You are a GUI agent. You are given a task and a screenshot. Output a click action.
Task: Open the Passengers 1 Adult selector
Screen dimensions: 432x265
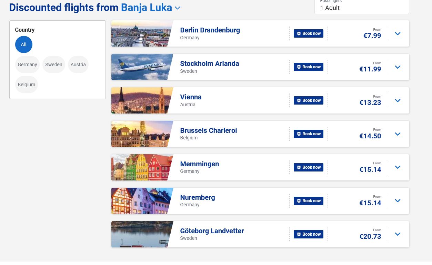tap(362, 7)
